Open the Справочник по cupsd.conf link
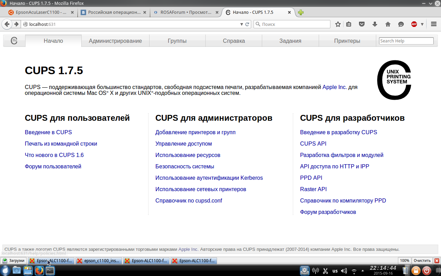The image size is (441, 276). pos(189,200)
